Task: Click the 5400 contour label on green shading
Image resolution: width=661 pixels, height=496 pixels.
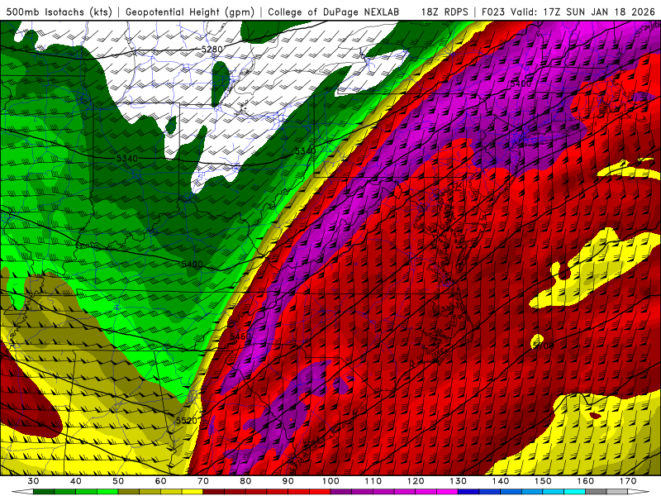Action: (x=193, y=264)
